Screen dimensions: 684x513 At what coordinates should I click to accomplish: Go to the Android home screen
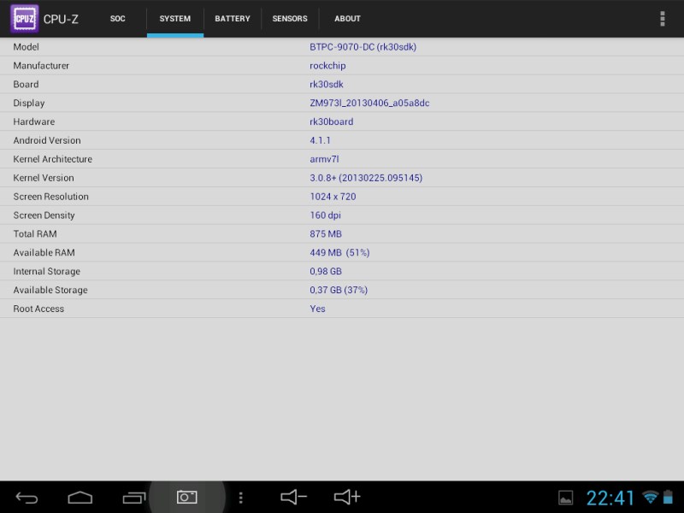pos(80,497)
